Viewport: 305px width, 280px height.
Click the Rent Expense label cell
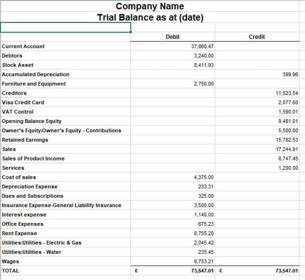click(x=19, y=233)
